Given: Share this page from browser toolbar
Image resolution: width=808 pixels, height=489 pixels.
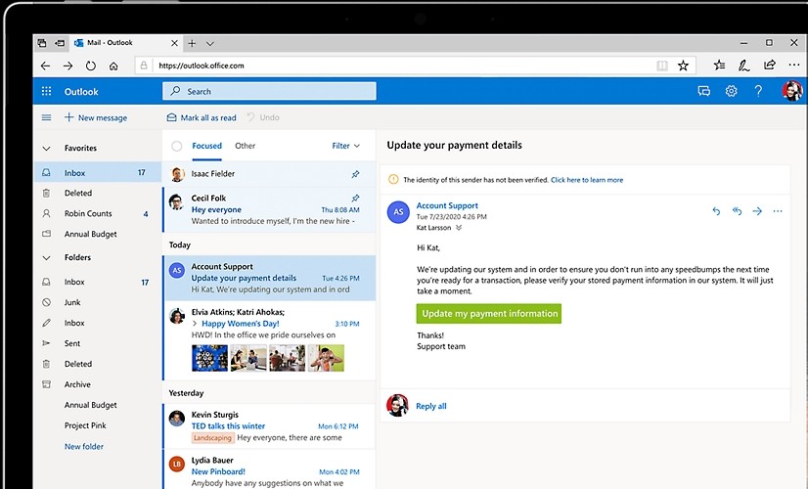Looking at the screenshot, I should pos(769,65).
